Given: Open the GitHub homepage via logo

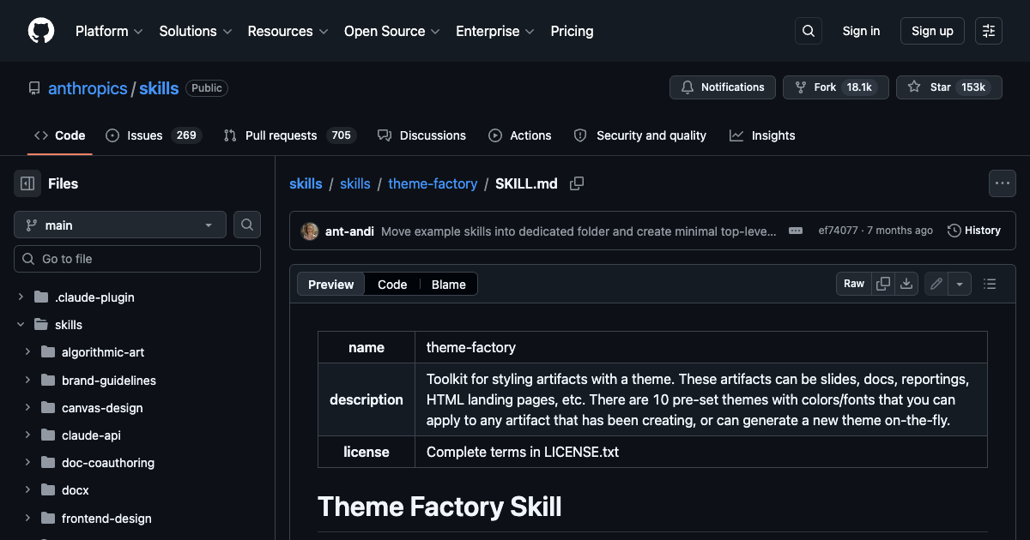Looking at the screenshot, I should pyautogui.click(x=41, y=31).
